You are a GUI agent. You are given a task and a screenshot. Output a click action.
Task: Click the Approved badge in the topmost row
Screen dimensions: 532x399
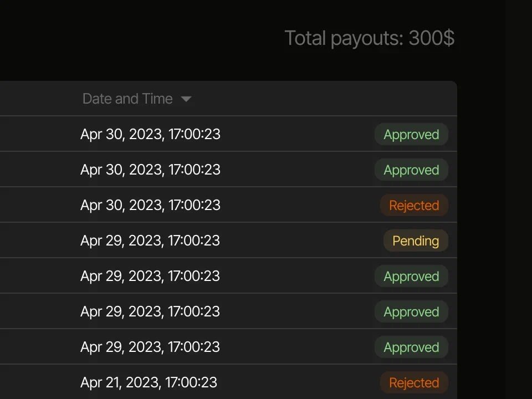coord(411,135)
